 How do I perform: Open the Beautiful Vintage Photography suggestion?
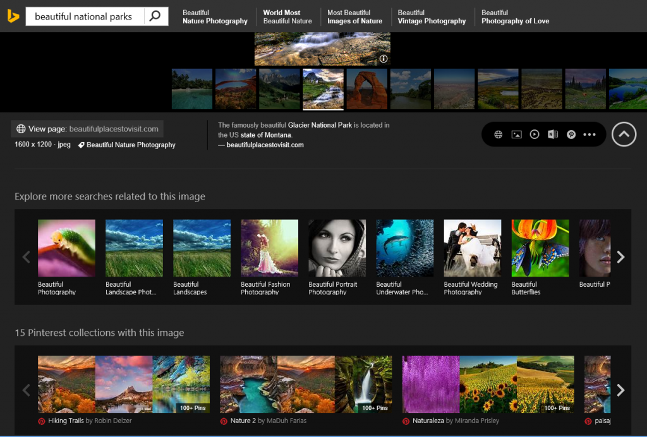pyautogui.click(x=432, y=16)
